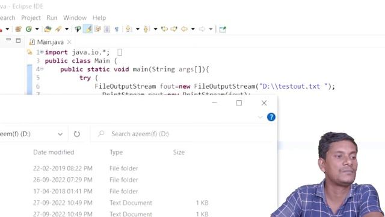Click the Last Edit Location icon

[x=164, y=29]
